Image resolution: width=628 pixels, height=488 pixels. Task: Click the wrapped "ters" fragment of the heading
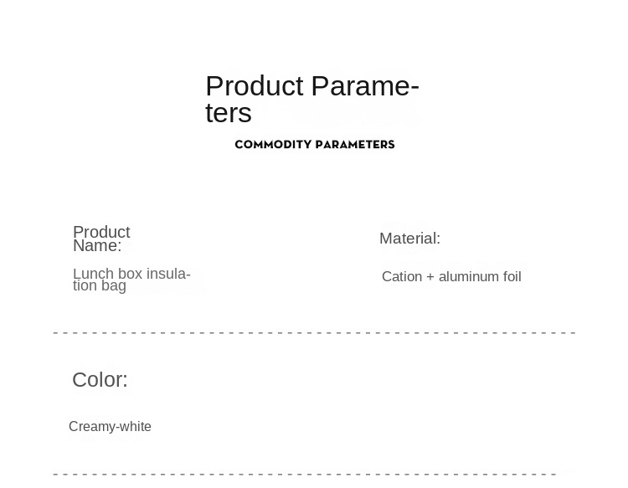(x=228, y=113)
